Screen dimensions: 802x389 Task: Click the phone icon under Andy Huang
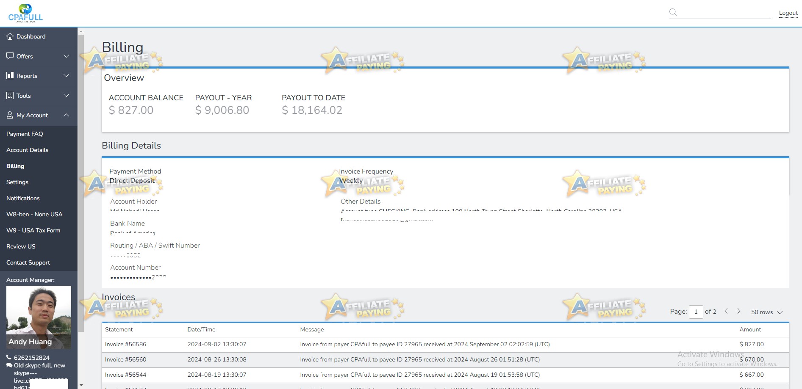(x=9, y=358)
